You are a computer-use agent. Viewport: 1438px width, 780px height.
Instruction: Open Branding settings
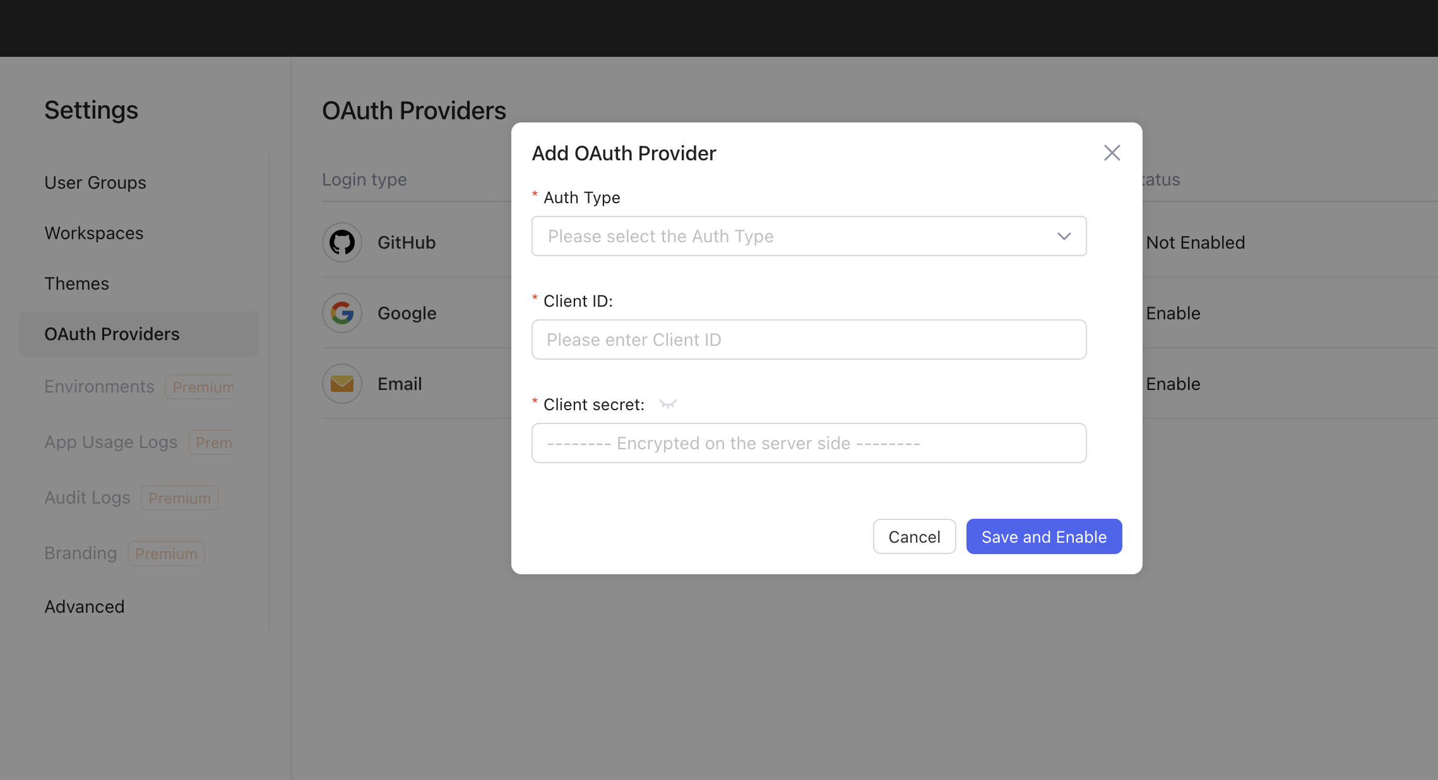81,553
